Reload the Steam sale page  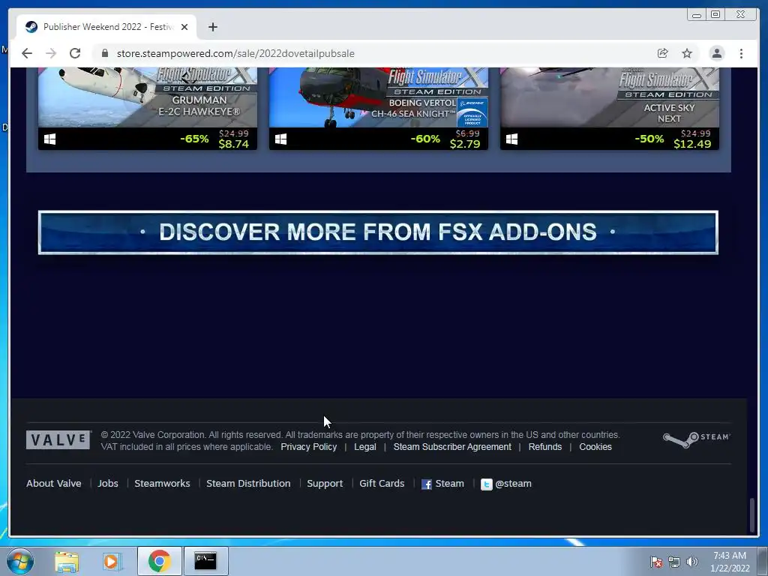tap(75, 53)
